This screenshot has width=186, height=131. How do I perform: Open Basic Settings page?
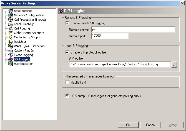click(23, 11)
